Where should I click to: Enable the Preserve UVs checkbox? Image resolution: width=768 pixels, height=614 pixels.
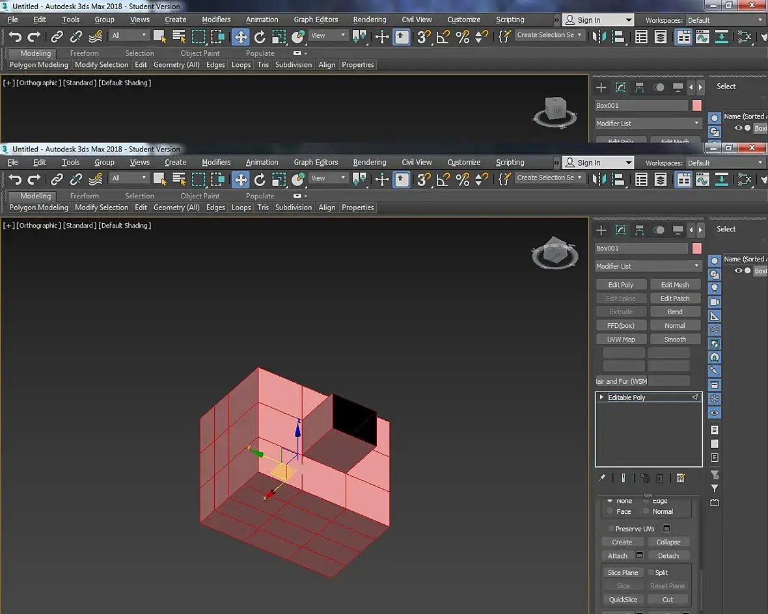click(611, 529)
